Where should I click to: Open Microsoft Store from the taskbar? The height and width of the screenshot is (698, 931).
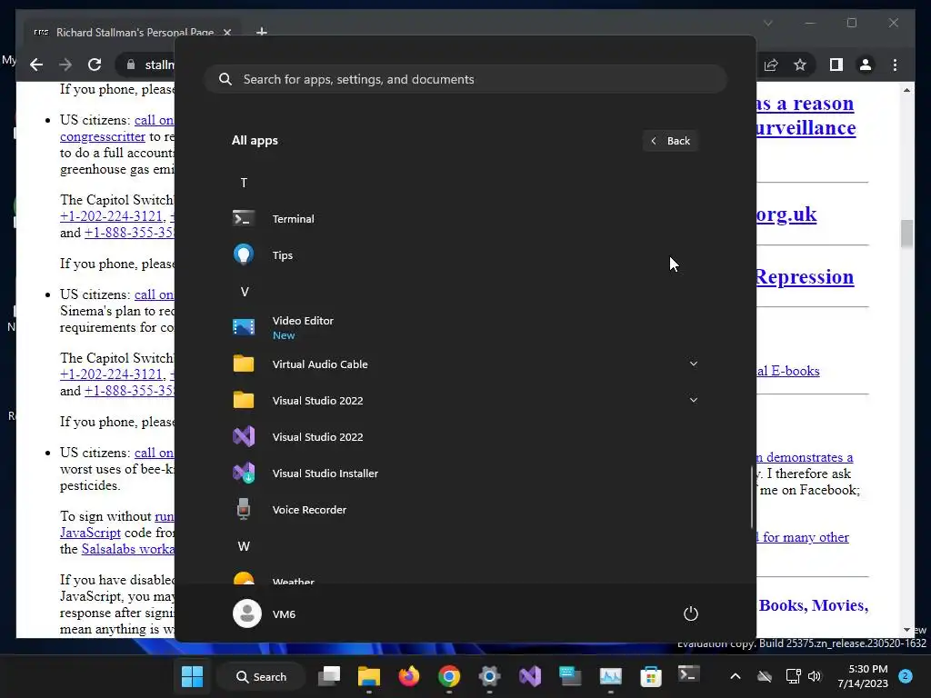651,676
